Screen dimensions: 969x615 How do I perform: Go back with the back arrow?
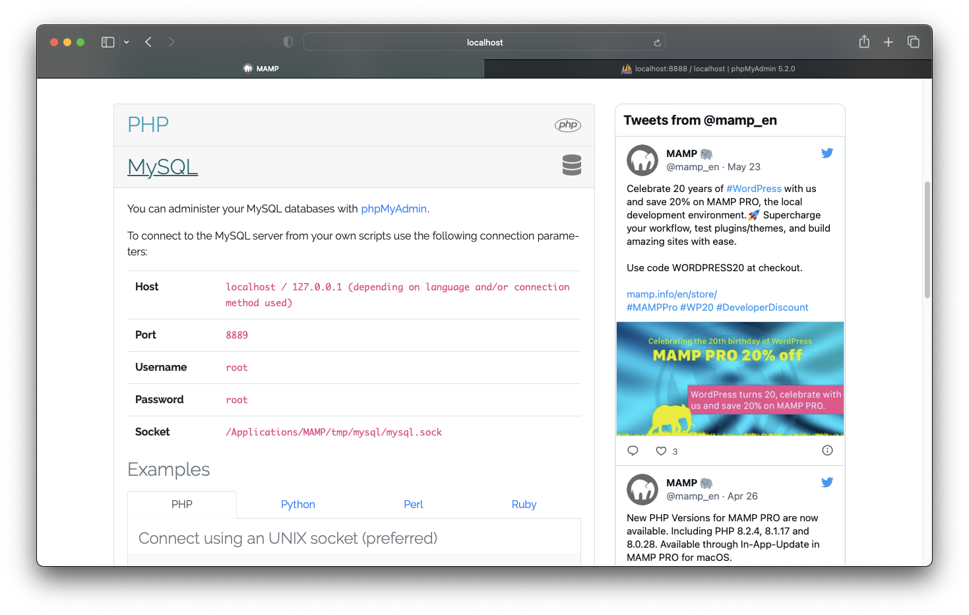coord(148,42)
